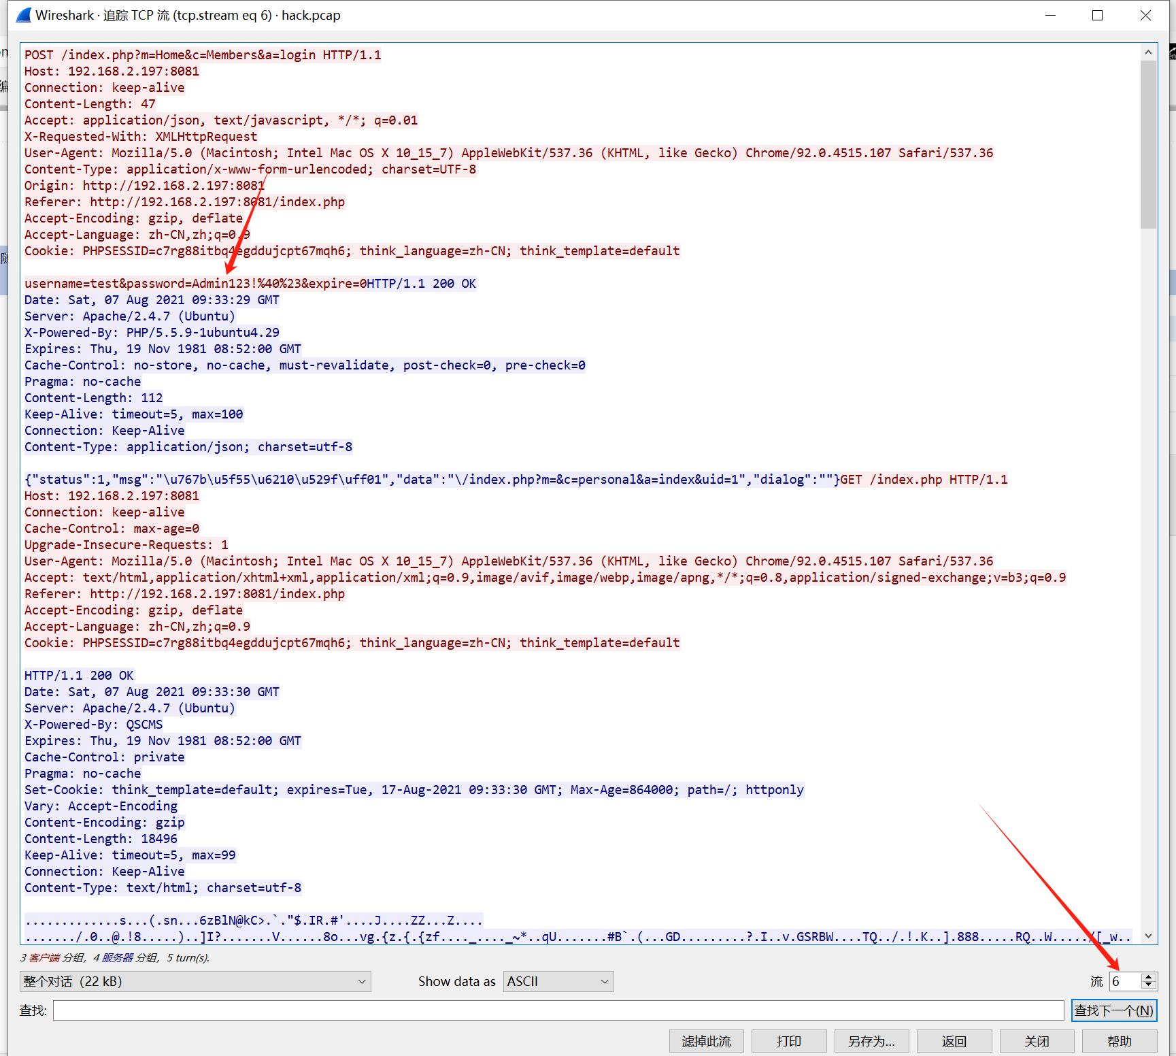Click the Content-Type: application/x-www-form-urlencoded line
This screenshot has width=1176, height=1056.
tap(250, 169)
